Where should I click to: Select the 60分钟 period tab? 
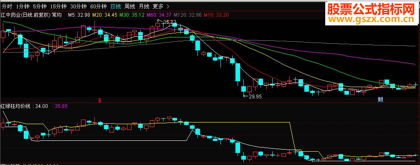[x=98, y=6]
